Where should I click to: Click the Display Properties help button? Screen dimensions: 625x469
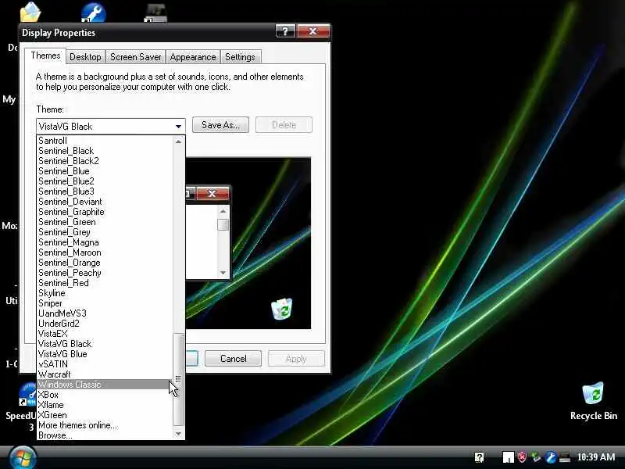coord(285,31)
